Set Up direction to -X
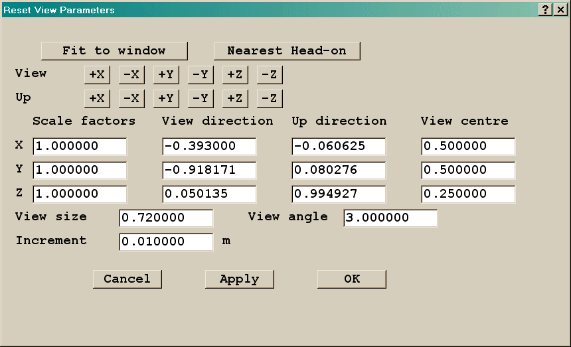Image resolution: width=571 pixels, height=347 pixels. (x=131, y=99)
